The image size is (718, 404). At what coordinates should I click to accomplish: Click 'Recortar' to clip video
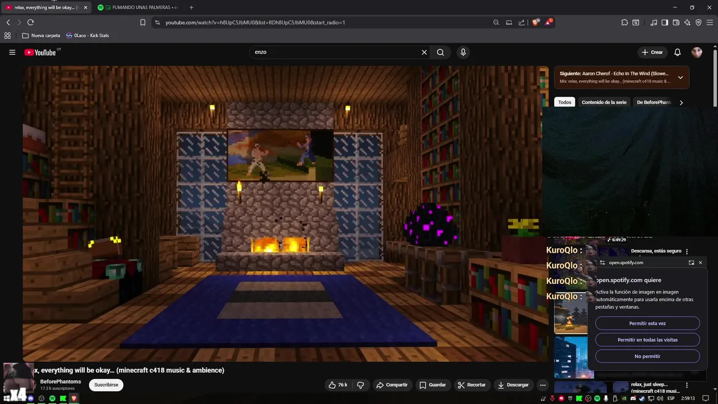(471, 385)
